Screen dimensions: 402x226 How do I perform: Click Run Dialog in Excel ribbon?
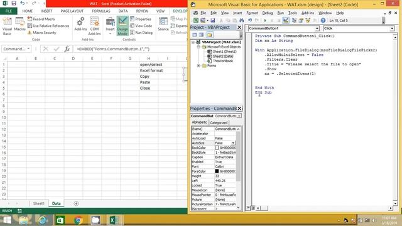pos(141,33)
